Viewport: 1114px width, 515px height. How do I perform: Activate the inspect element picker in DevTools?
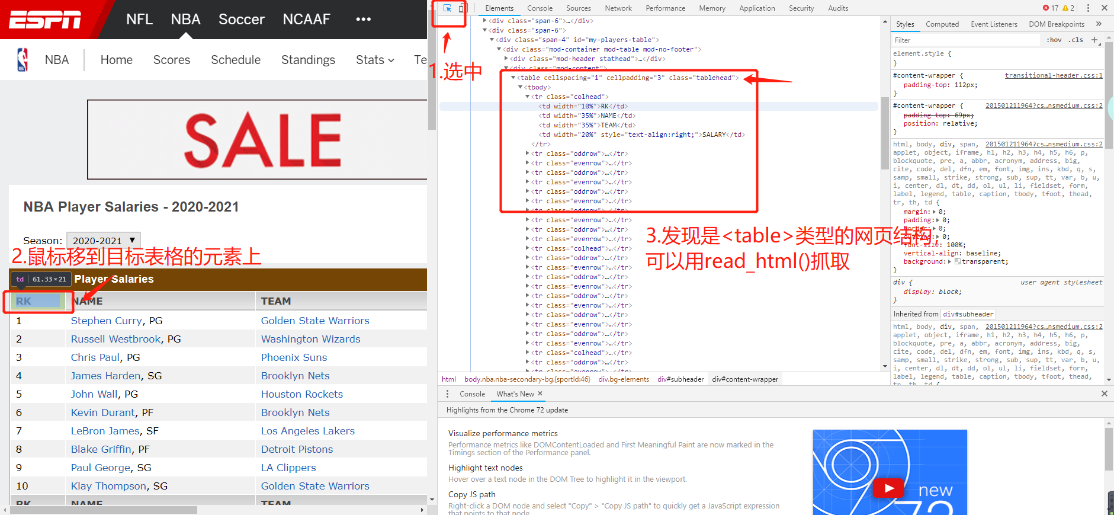[447, 8]
